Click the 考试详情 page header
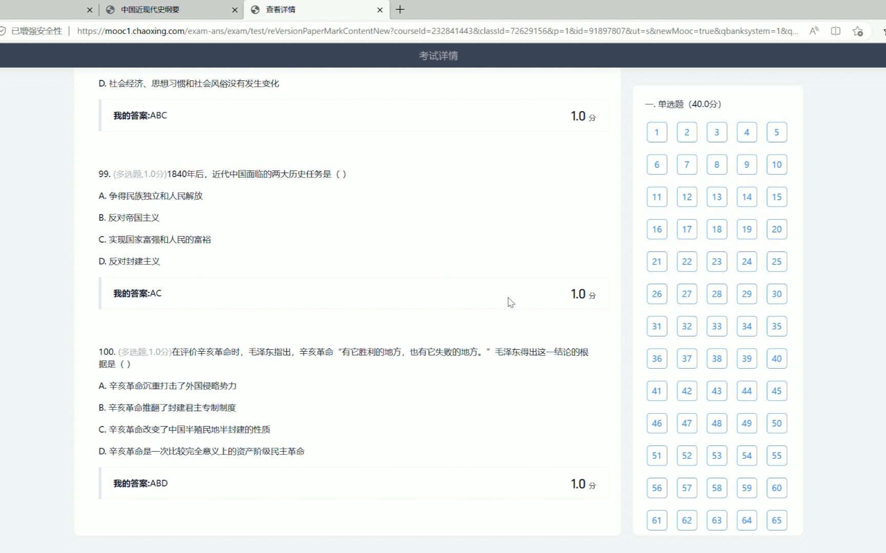Viewport: 886px width, 553px height. 438,56
